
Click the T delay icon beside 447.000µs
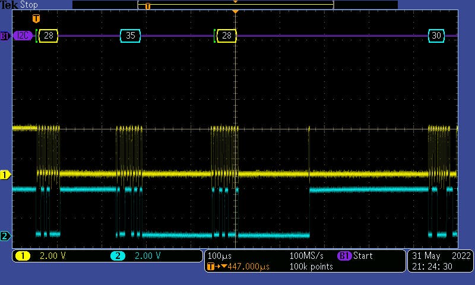click(211, 267)
